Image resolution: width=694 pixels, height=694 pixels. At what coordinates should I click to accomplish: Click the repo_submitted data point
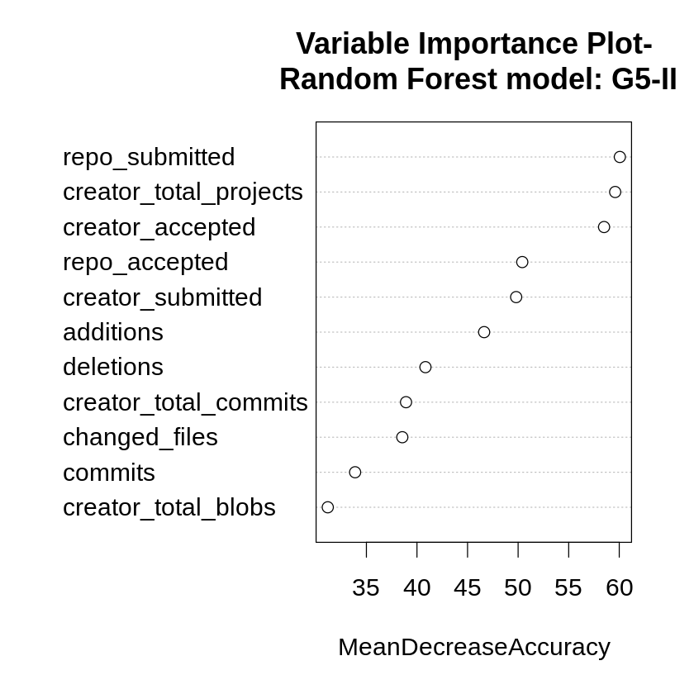pos(620,157)
